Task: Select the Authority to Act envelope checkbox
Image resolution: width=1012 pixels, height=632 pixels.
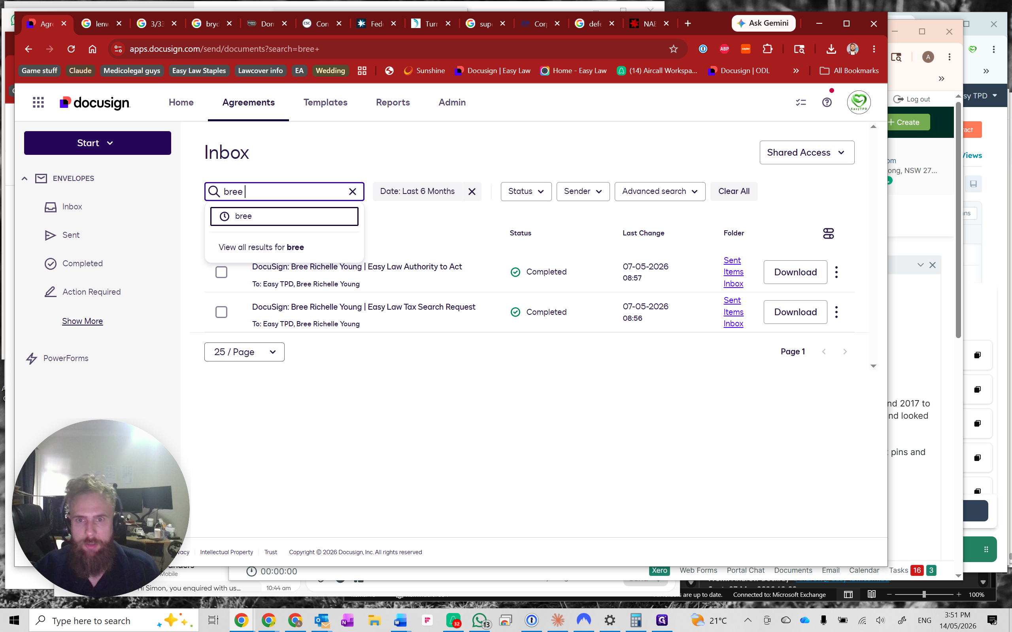Action: (x=221, y=272)
